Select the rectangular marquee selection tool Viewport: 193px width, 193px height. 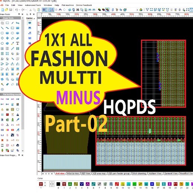tap(7, 23)
